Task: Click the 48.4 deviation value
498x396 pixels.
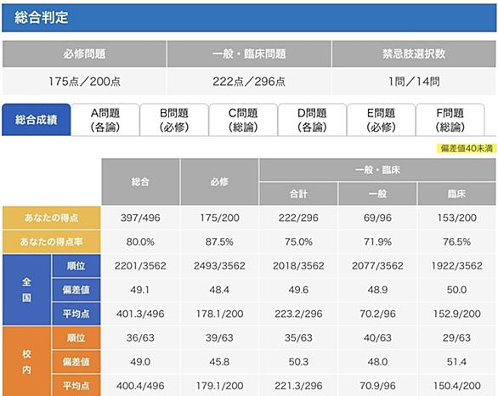Action: coord(219,290)
